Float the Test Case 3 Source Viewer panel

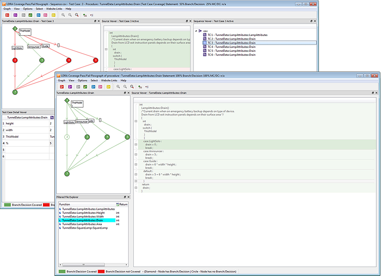tap(187, 21)
